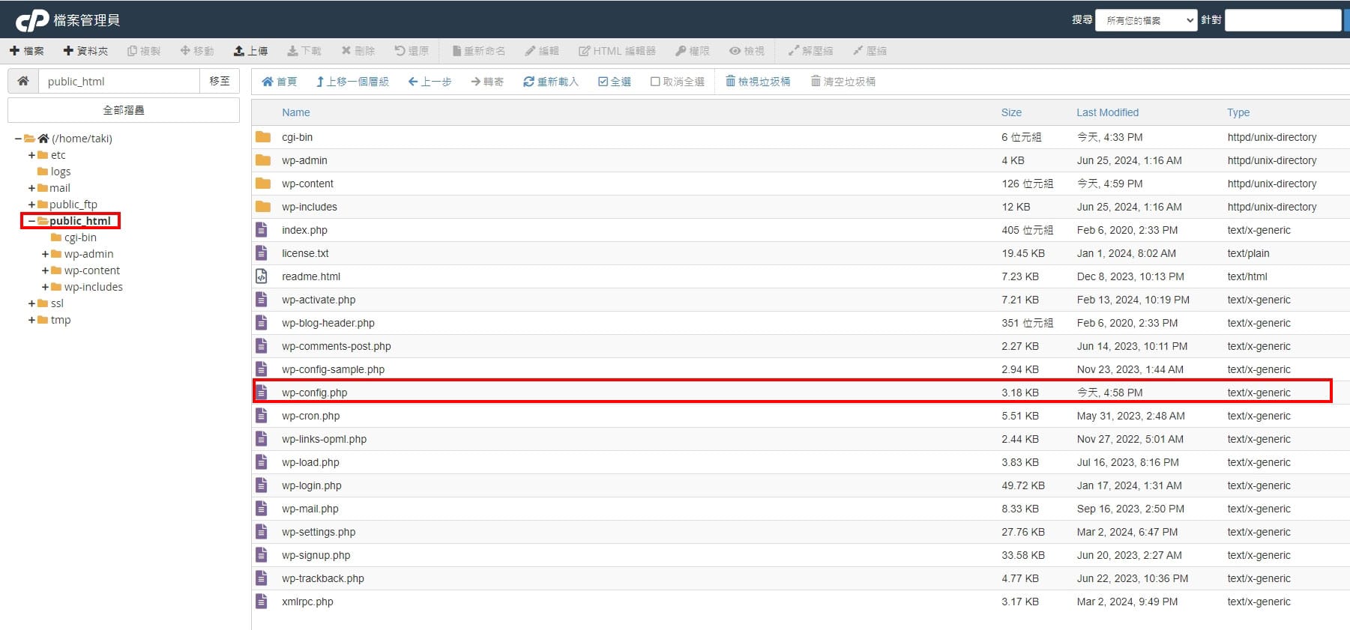Collapse the (/home/taki) root tree node

click(18, 139)
